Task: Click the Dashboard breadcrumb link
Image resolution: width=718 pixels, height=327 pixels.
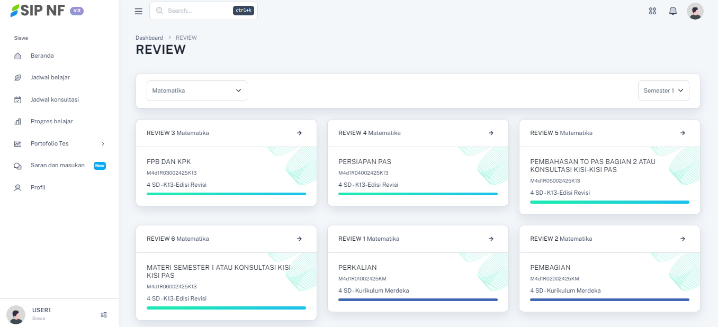Action: [x=149, y=38]
